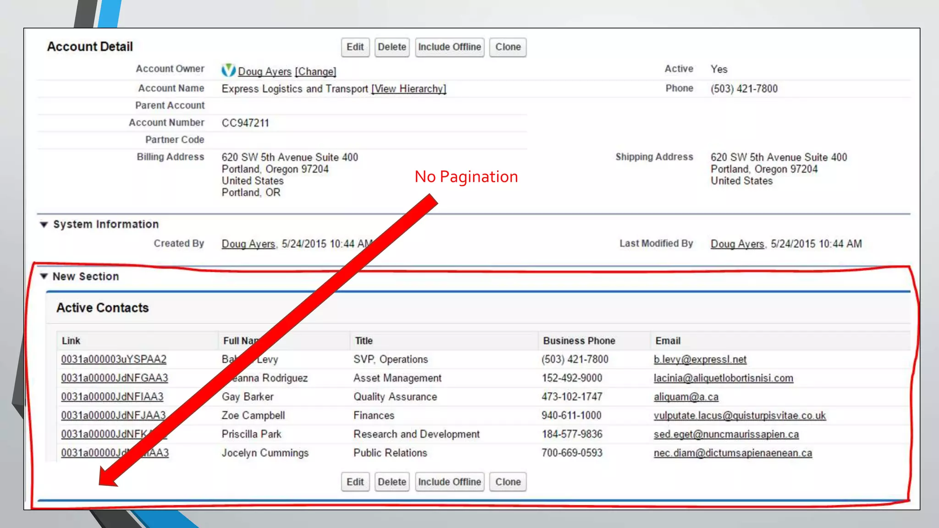The height and width of the screenshot is (528, 939).
Task: Email vulputate.lacus@quisturpisvitae.co.uk
Action: (740, 416)
